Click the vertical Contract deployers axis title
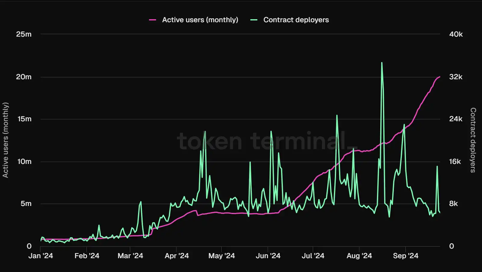Image resolution: width=482 pixels, height=272 pixels. point(473,140)
